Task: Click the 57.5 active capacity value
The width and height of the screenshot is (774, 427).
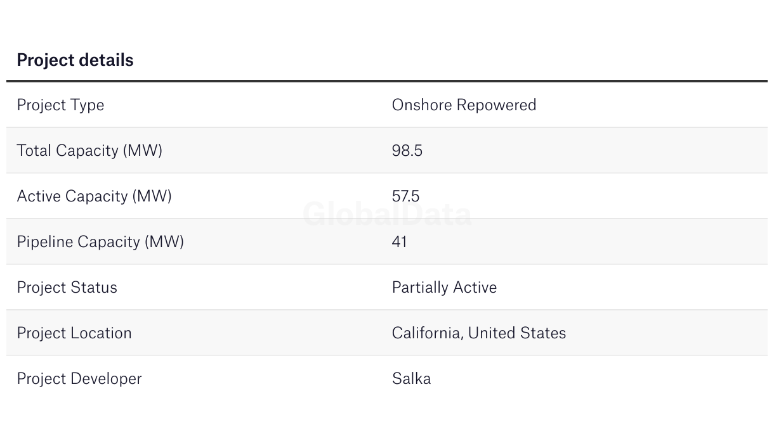Action: [x=405, y=196]
